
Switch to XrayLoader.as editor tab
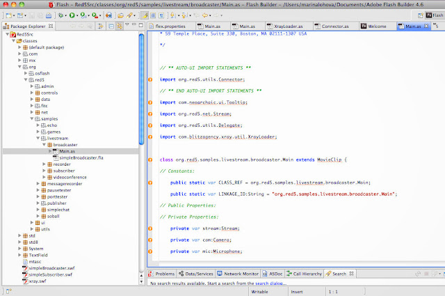click(x=289, y=26)
